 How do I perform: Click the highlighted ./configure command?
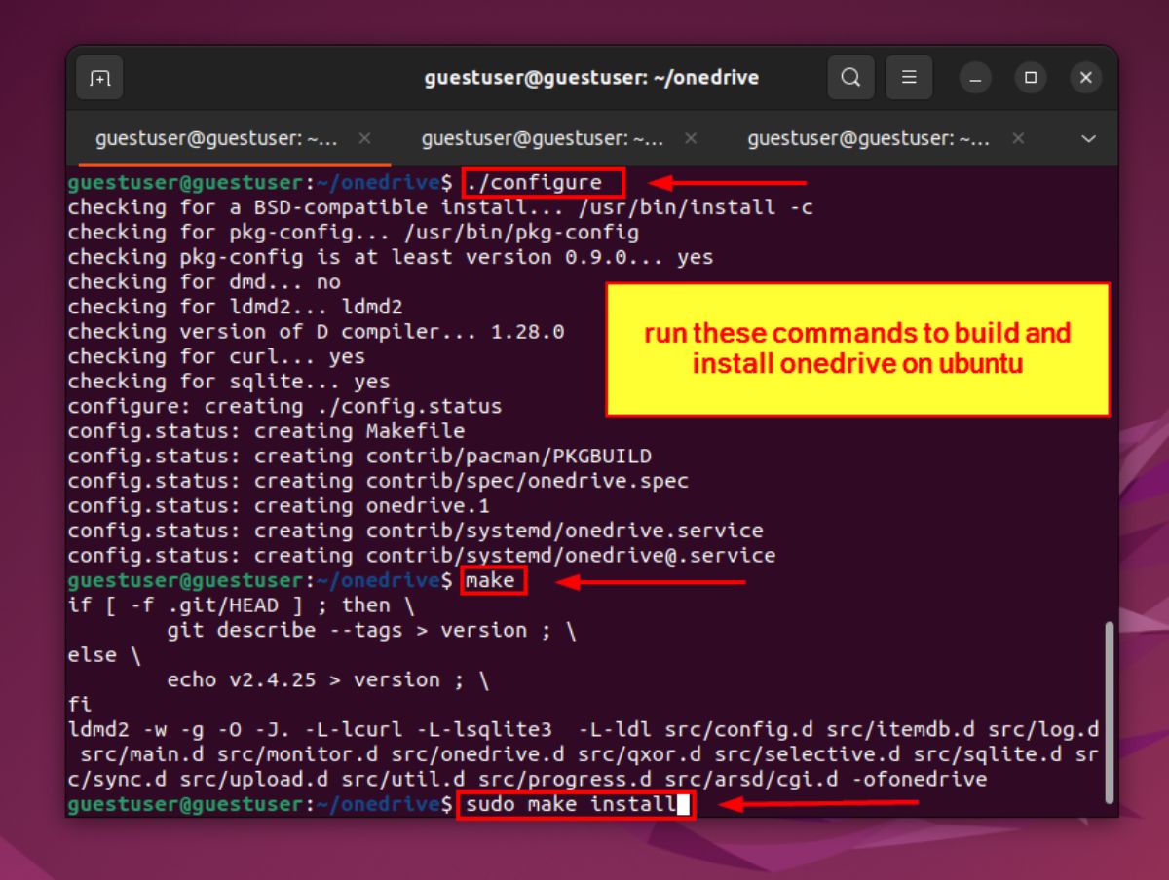(x=544, y=182)
